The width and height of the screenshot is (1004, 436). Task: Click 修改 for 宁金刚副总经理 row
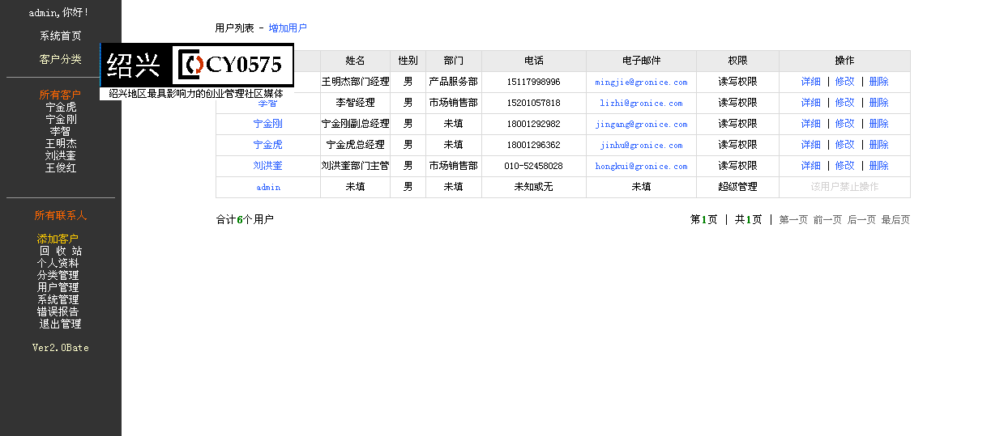(845, 124)
